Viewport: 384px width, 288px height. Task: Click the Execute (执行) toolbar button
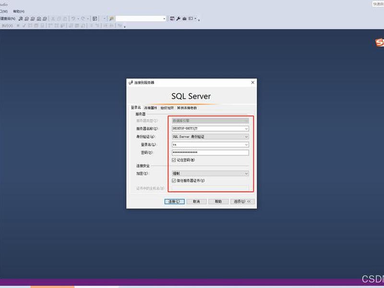(x=7, y=25)
